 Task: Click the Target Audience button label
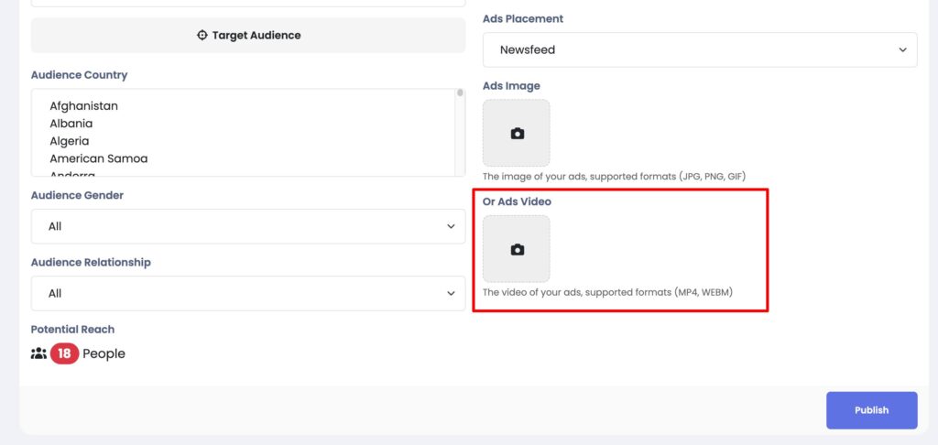[256, 36]
